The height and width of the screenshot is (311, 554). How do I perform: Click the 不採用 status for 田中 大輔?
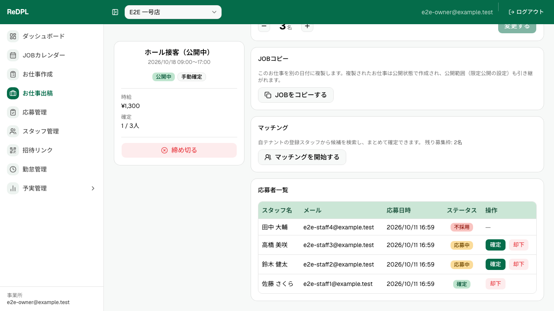tap(462, 227)
